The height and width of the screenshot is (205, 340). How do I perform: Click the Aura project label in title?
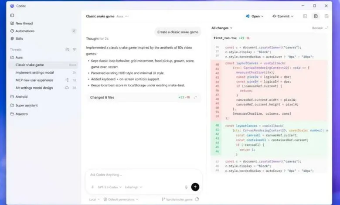click(119, 17)
